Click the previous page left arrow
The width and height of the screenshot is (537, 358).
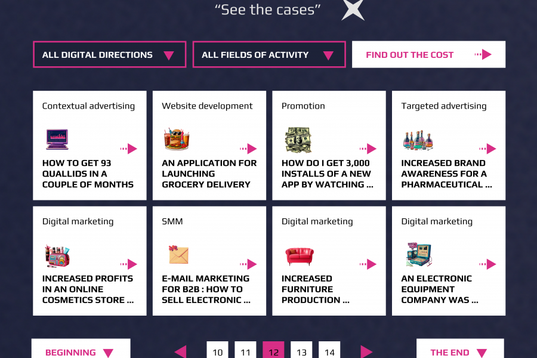point(180,351)
